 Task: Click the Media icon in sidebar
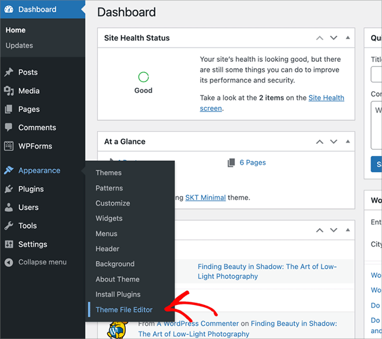click(x=9, y=91)
